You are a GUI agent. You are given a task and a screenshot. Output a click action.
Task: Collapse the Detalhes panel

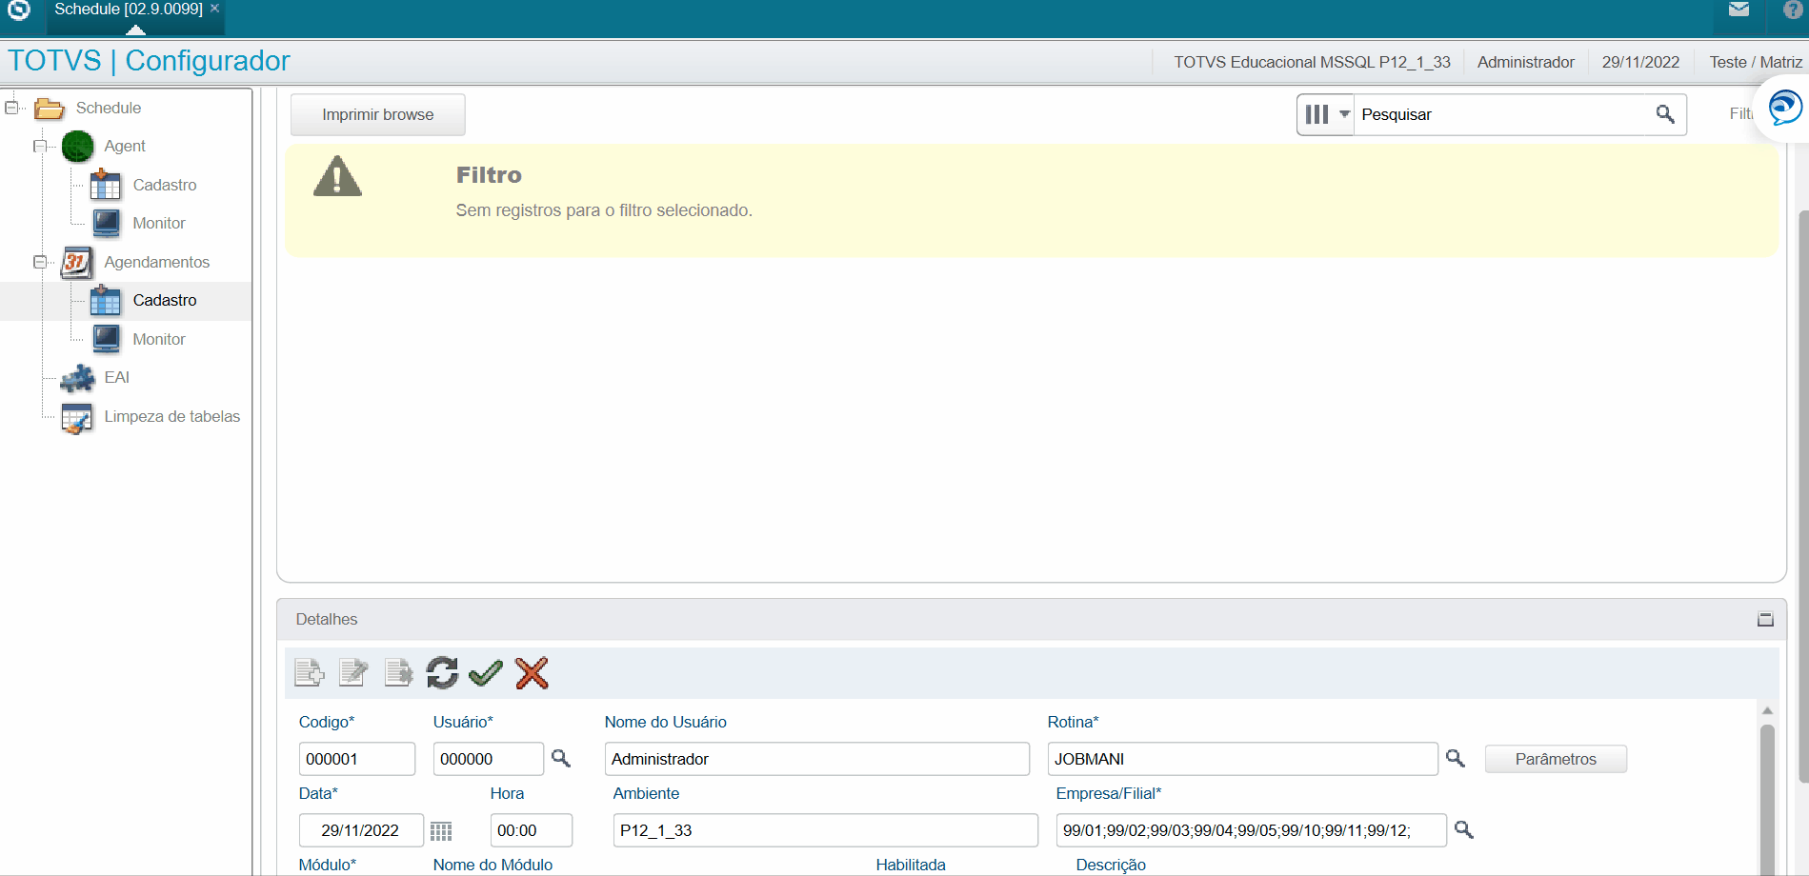[1765, 619]
